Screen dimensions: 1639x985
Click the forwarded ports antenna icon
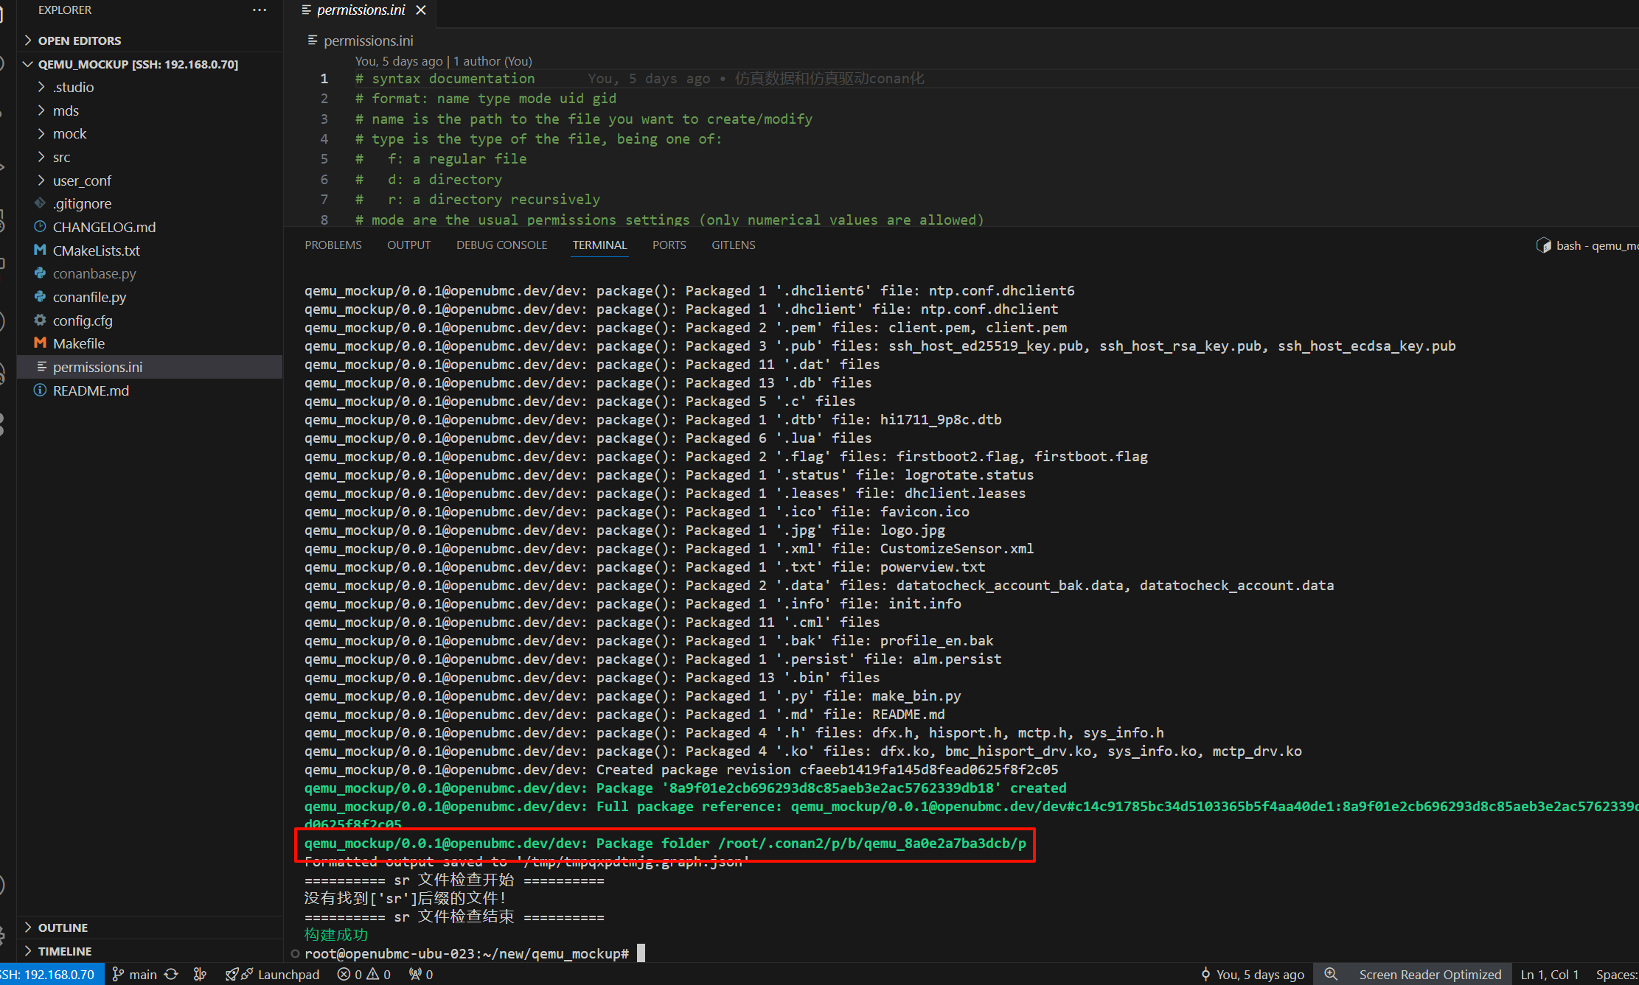click(x=421, y=974)
